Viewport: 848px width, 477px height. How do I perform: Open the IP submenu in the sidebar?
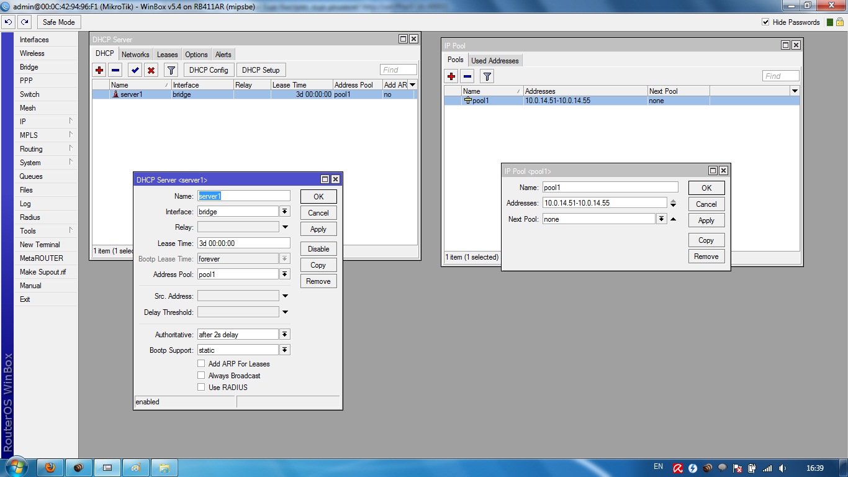(46, 122)
